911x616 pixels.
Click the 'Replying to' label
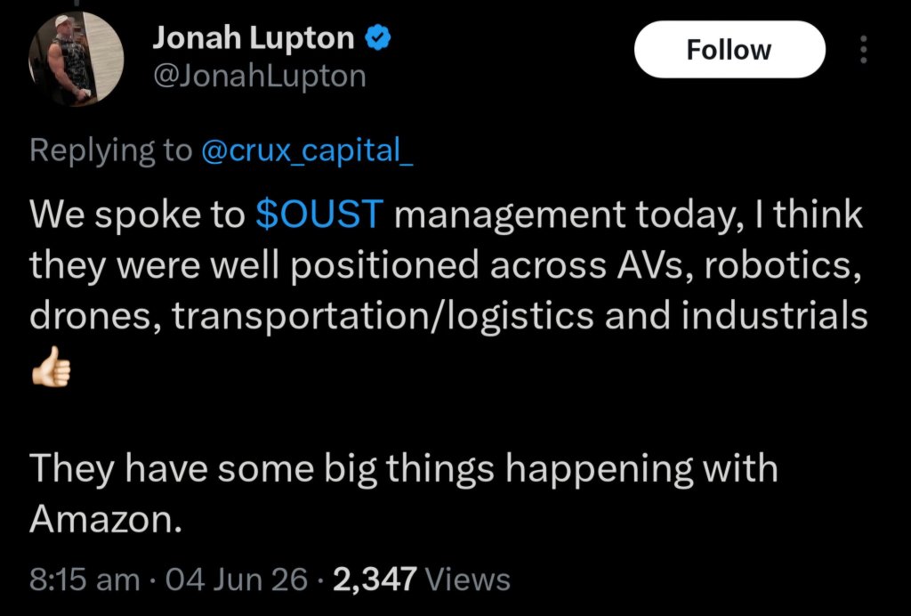pos(110,150)
